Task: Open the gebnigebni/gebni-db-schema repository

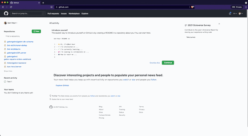Action: click(20, 42)
